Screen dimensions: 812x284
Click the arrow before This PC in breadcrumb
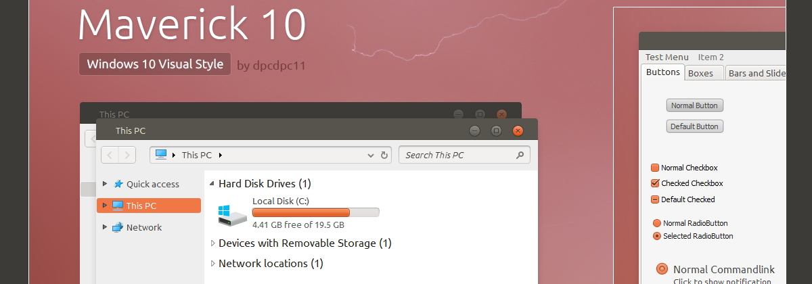(x=174, y=155)
